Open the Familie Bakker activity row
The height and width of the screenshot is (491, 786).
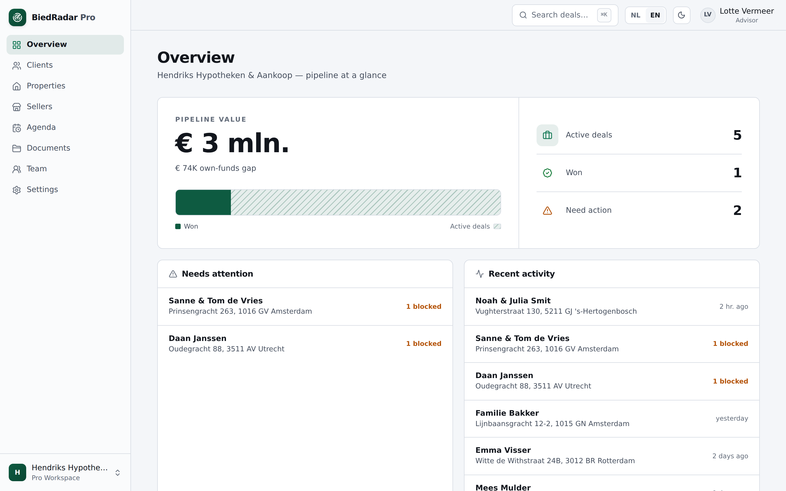(612, 419)
